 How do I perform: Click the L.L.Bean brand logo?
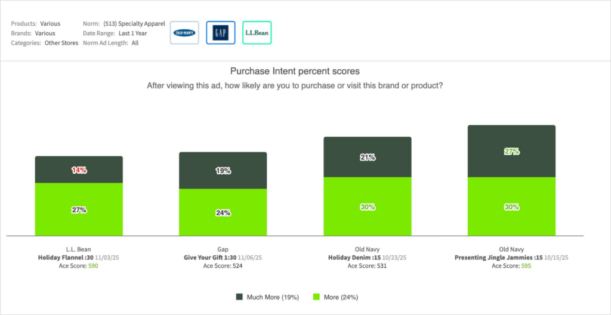click(x=257, y=33)
